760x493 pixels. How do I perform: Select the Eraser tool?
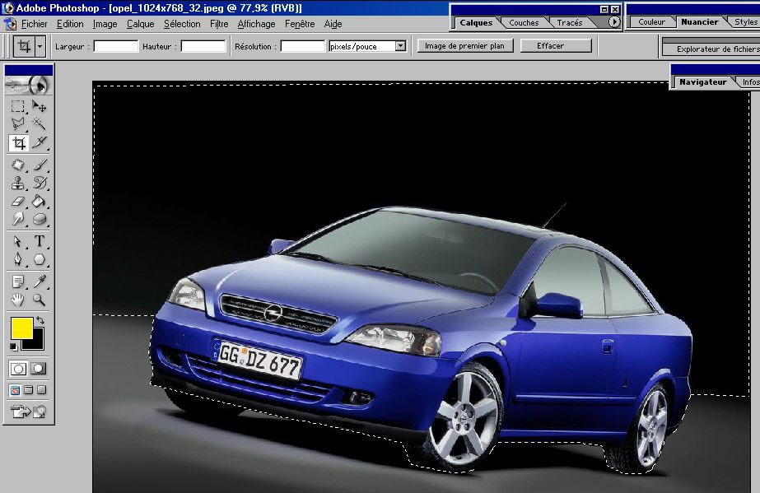pos(18,201)
